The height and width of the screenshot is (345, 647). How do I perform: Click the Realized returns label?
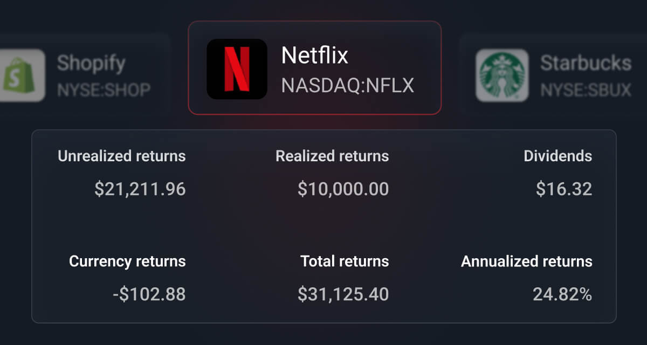[332, 156]
